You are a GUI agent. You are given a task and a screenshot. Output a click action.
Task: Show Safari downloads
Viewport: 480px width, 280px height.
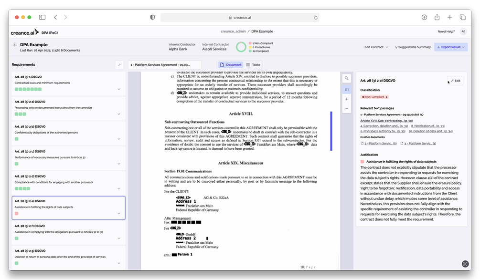click(x=424, y=18)
